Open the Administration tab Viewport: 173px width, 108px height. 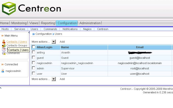[90, 23]
